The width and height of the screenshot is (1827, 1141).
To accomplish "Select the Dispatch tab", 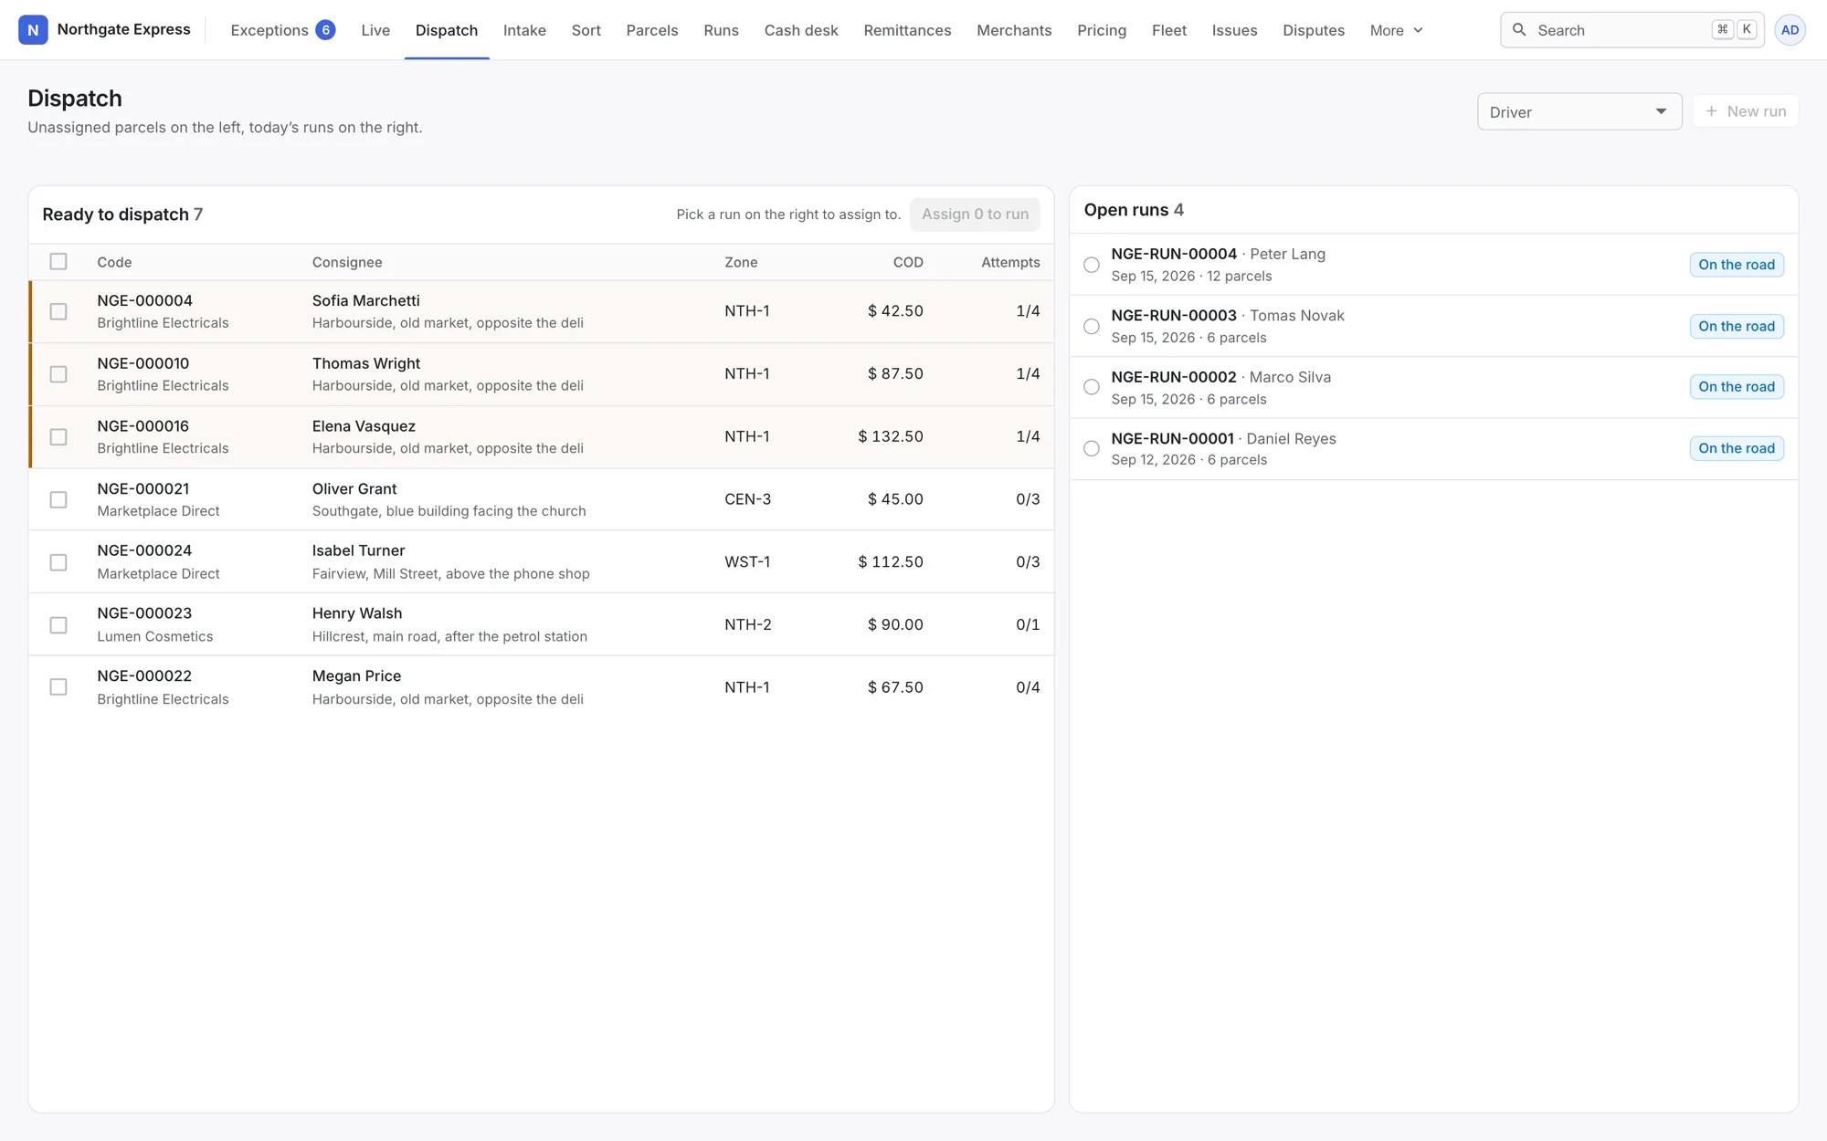I will tap(447, 30).
